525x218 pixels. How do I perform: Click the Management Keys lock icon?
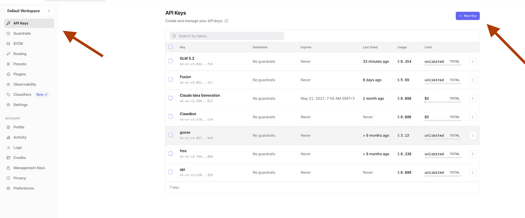[9, 168]
